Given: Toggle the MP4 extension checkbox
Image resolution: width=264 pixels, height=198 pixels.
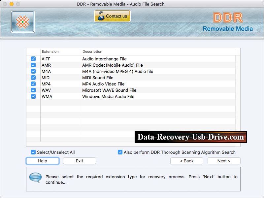Looking at the screenshot, I should [x=33, y=84].
